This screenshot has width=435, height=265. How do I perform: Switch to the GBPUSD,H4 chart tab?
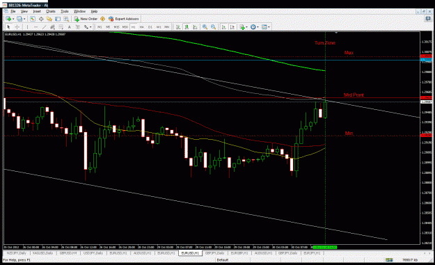click(68, 253)
